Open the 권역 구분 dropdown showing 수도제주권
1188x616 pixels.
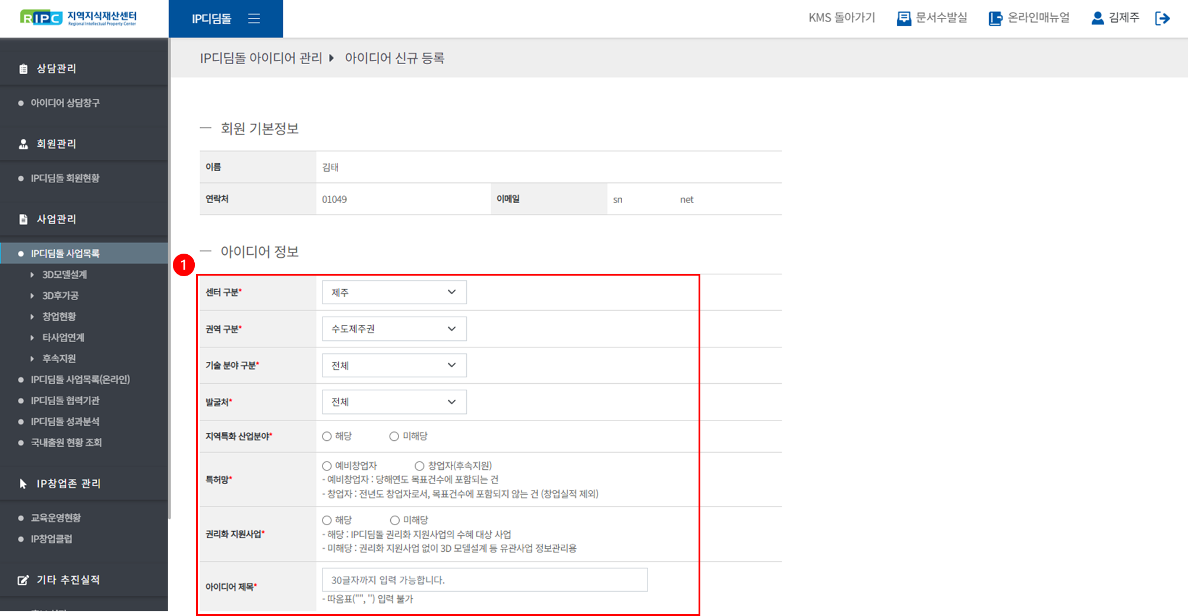pos(394,329)
